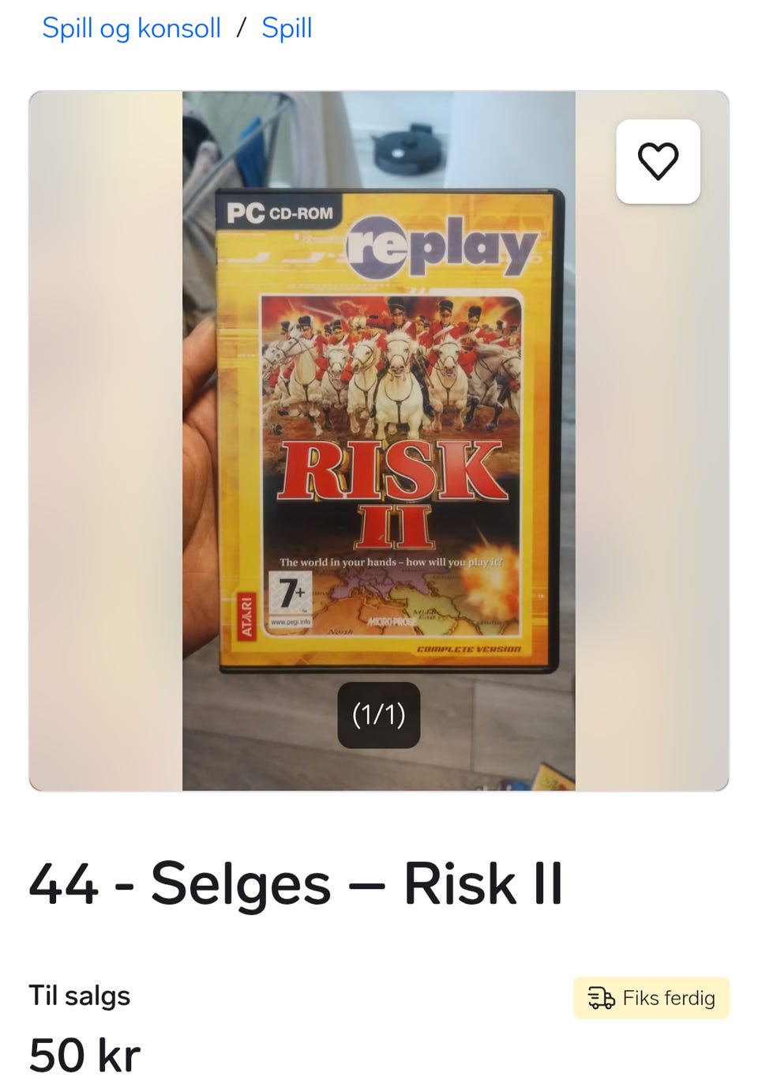This screenshot has height=1092, width=758.
Task: Click the replay logo on game cover
Action: coord(442,245)
